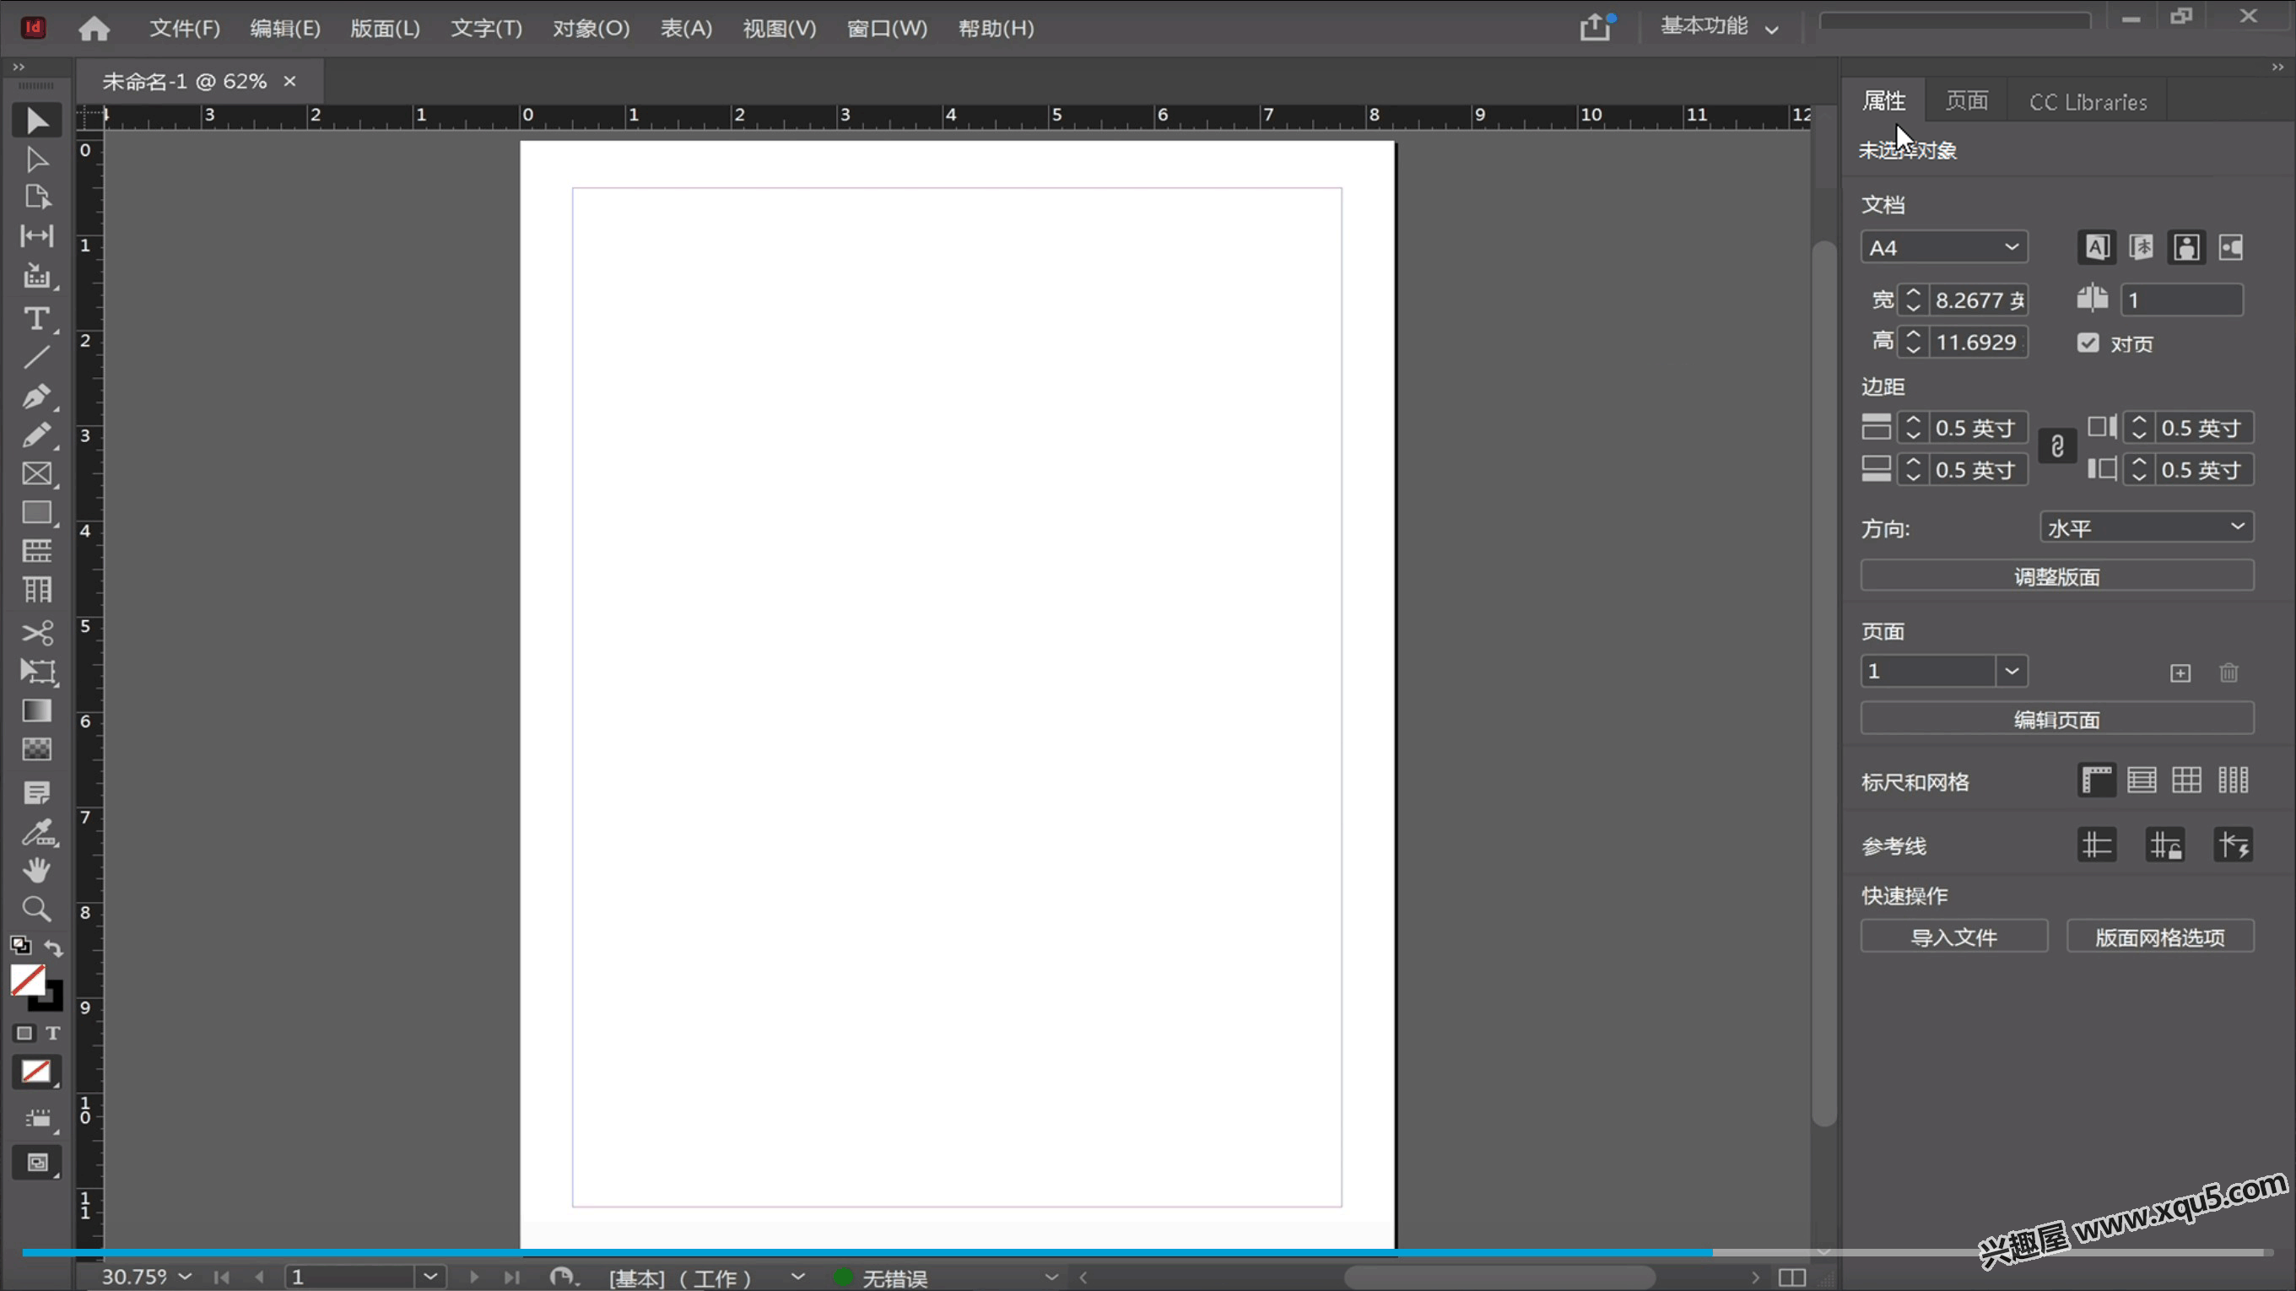Screen dimensions: 2296x1291
Task: Select the Pencil tool
Action: click(x=36, y=435)
